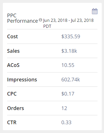This screenshot has height=133, width=104.
Task: Click the CTR label
Action: coord(12,123)
